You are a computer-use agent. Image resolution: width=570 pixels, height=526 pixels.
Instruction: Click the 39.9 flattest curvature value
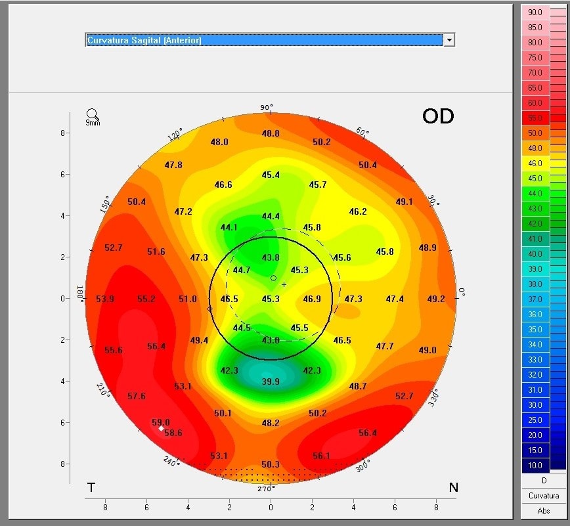271,382
